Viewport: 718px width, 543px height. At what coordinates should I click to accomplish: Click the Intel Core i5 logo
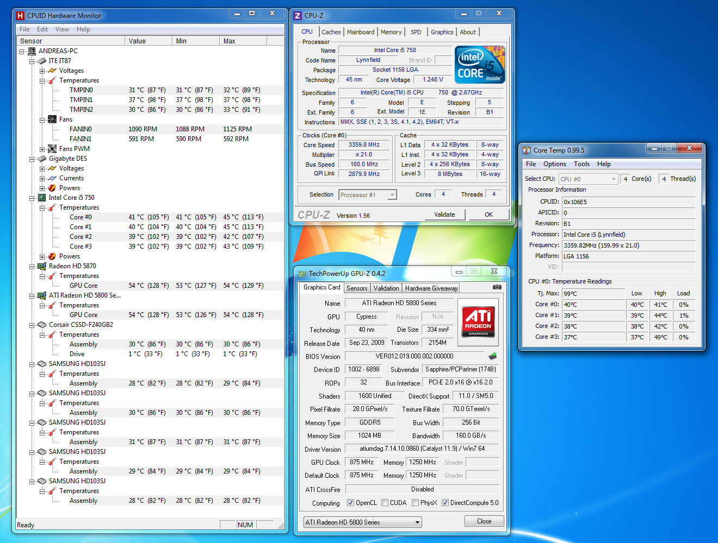pos(480,65)
